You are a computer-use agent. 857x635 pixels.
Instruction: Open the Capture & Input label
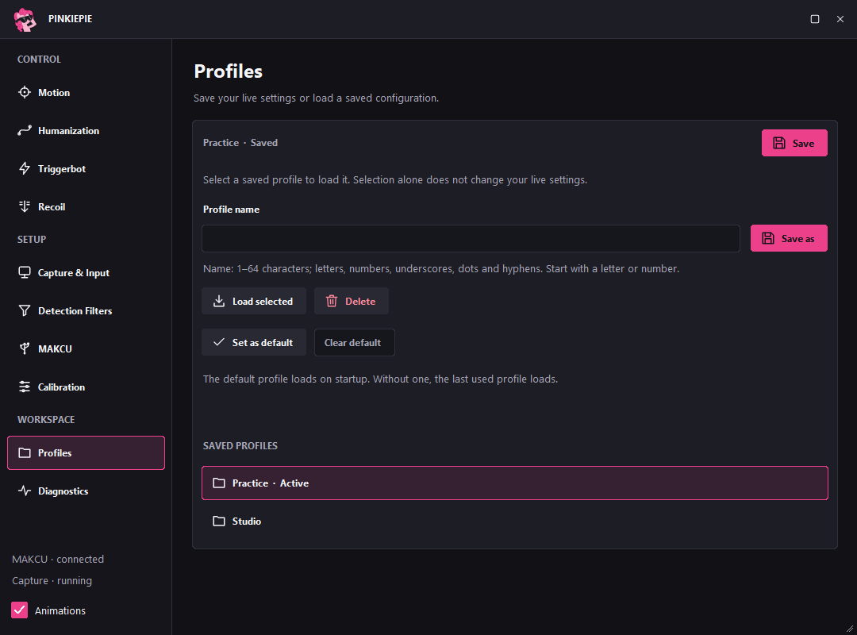point(74,272)
